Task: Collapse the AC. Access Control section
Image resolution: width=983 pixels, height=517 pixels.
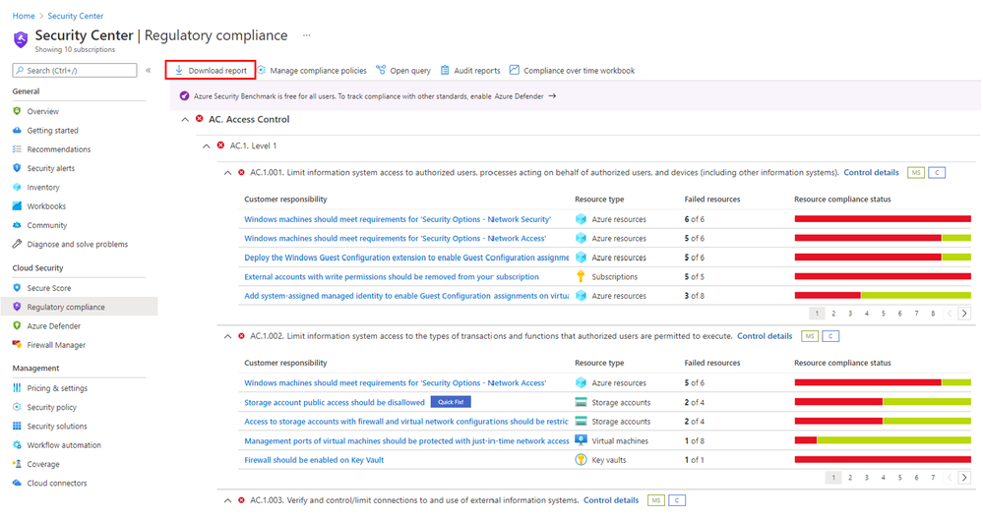Action: point(185,120)
